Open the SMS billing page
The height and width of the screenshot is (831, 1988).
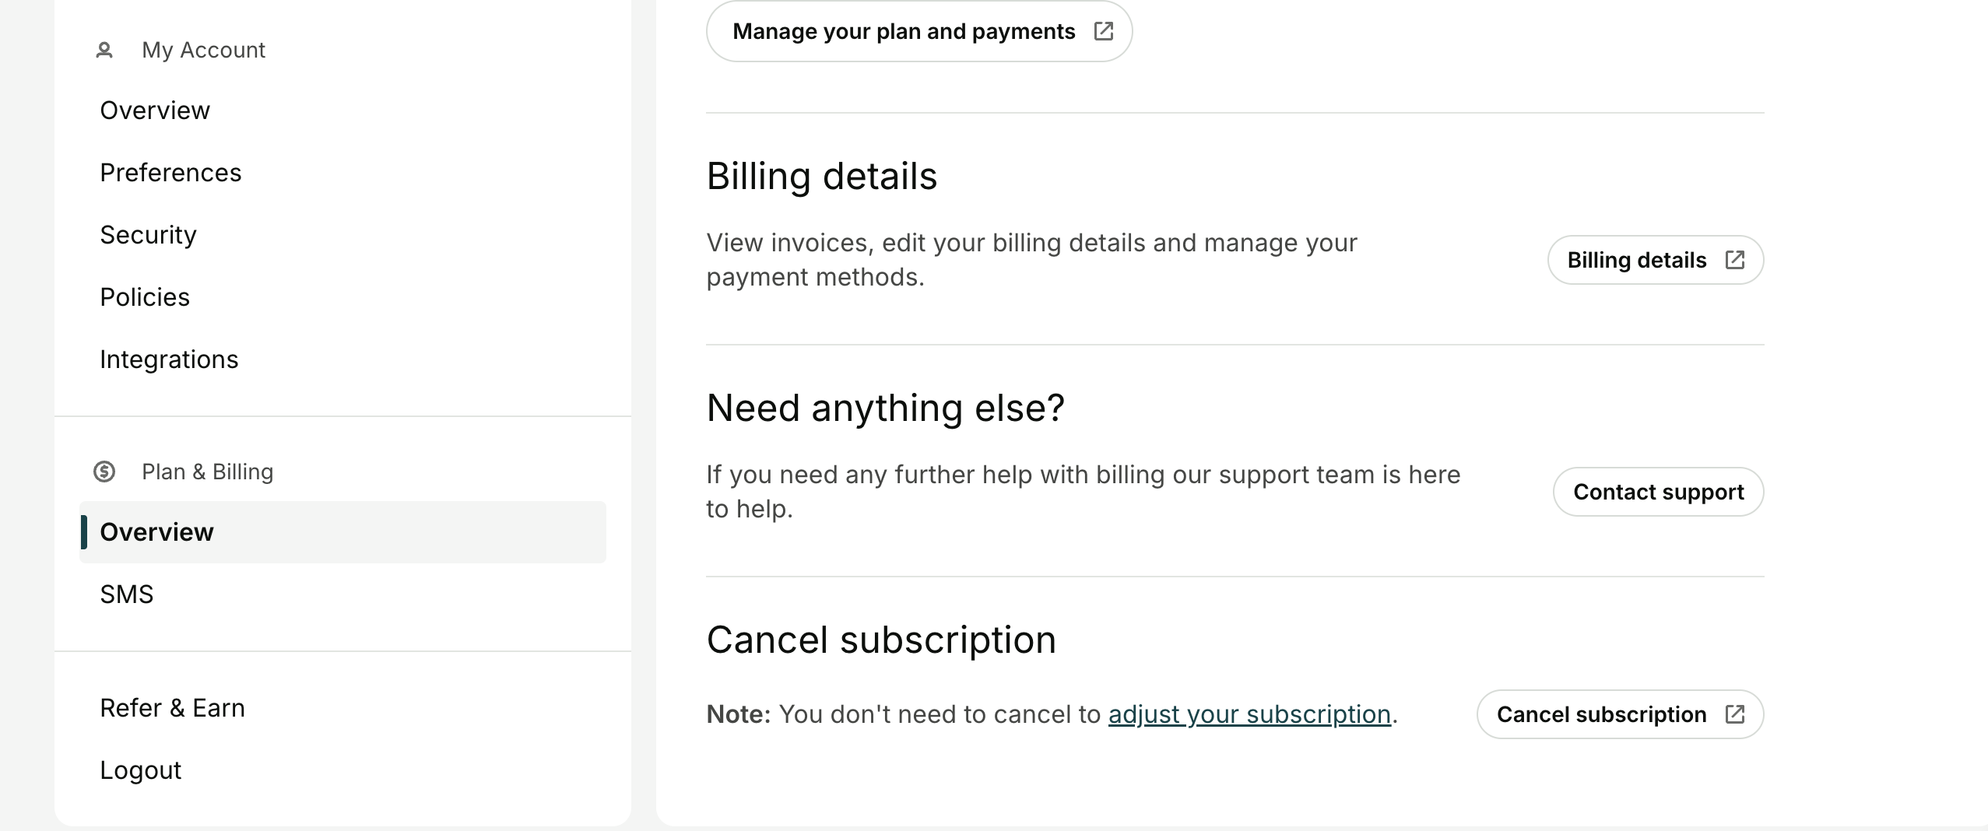pos(127,594)
